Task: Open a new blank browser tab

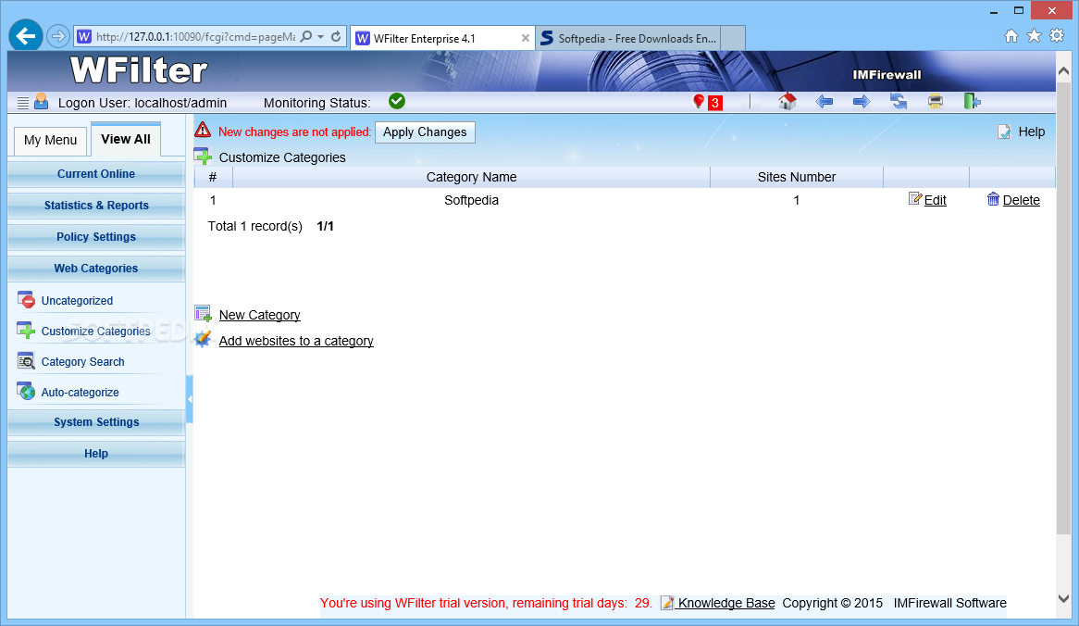Action: pyautogui.click(x=733, y=39)
